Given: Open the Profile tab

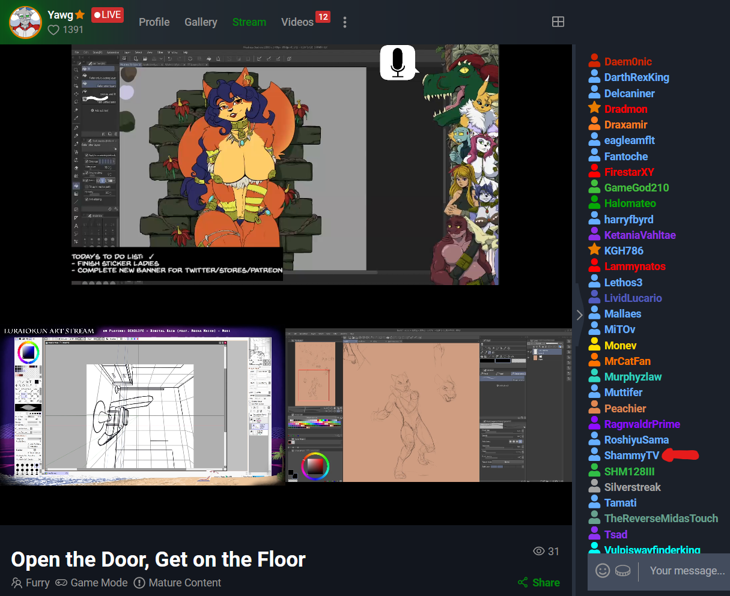Looking at the screenshot, I should pyautogui.click(x=154, y=22).
